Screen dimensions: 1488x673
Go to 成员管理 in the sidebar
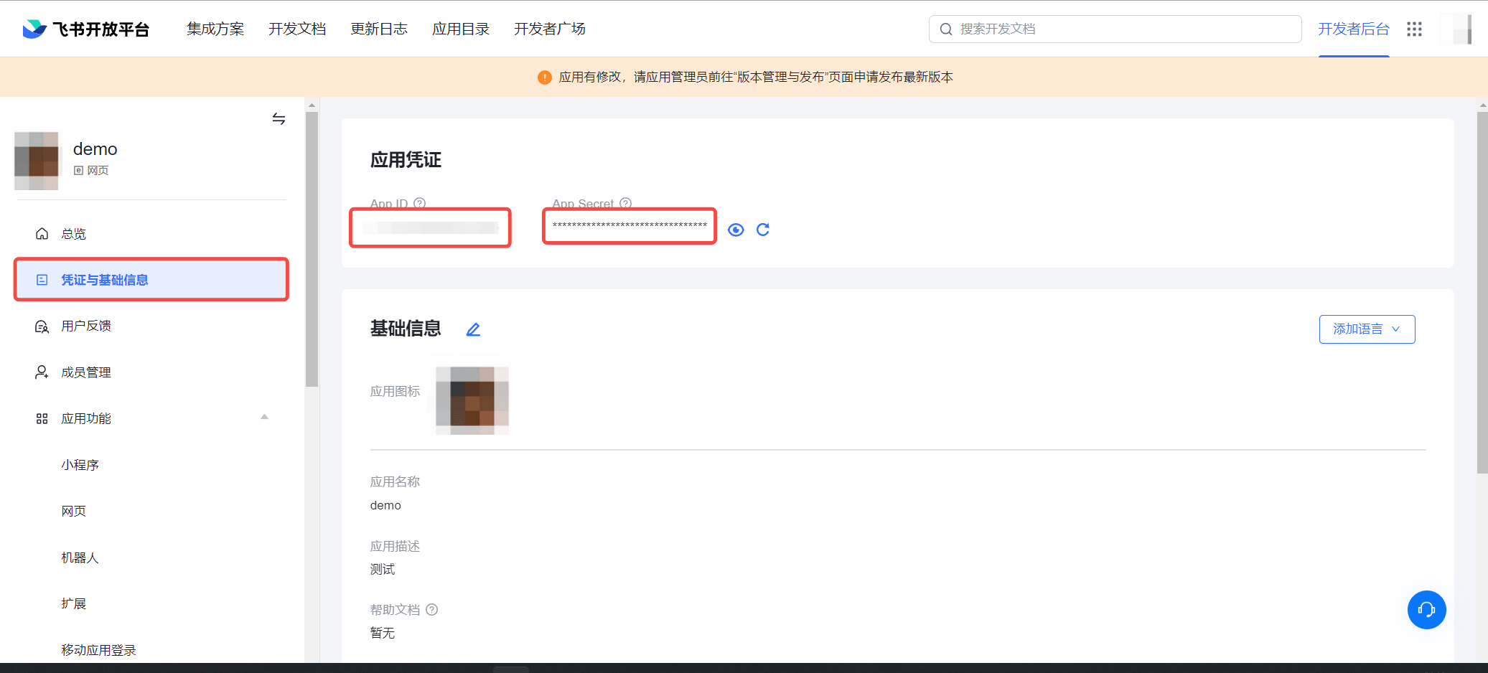[x=86, y=372]
